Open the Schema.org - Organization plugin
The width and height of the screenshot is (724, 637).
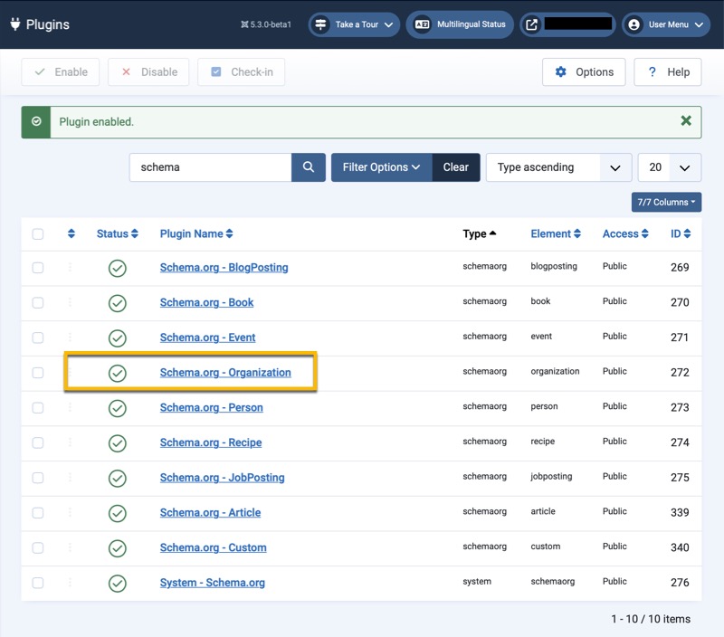[225, 372]
